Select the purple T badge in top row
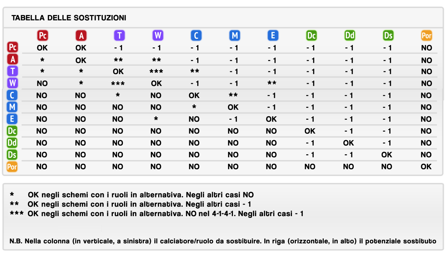Viewport: 447px width, 258px height. point(119,35)
